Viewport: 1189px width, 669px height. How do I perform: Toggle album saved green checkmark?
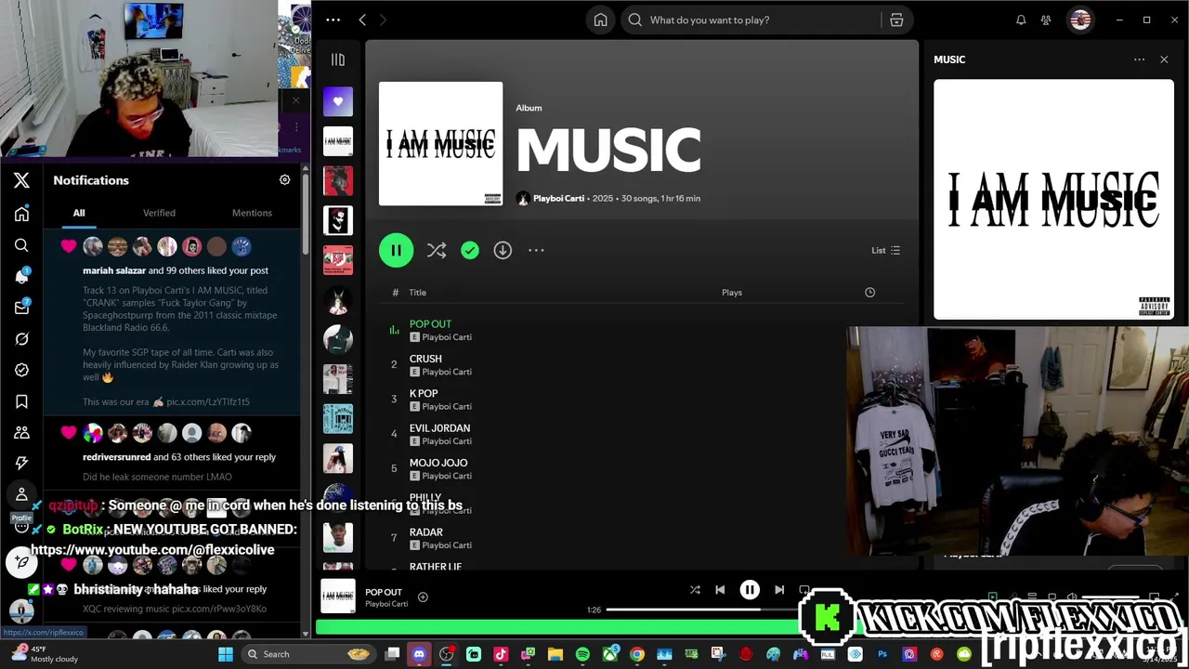pyautogui.click(x=470, y=250)
